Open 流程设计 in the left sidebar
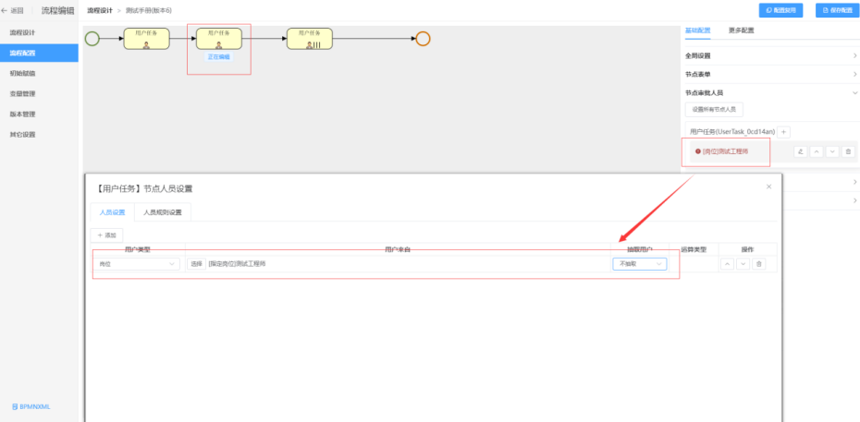The height and width of the screenshot is (422, 860). tap(39, 32)
